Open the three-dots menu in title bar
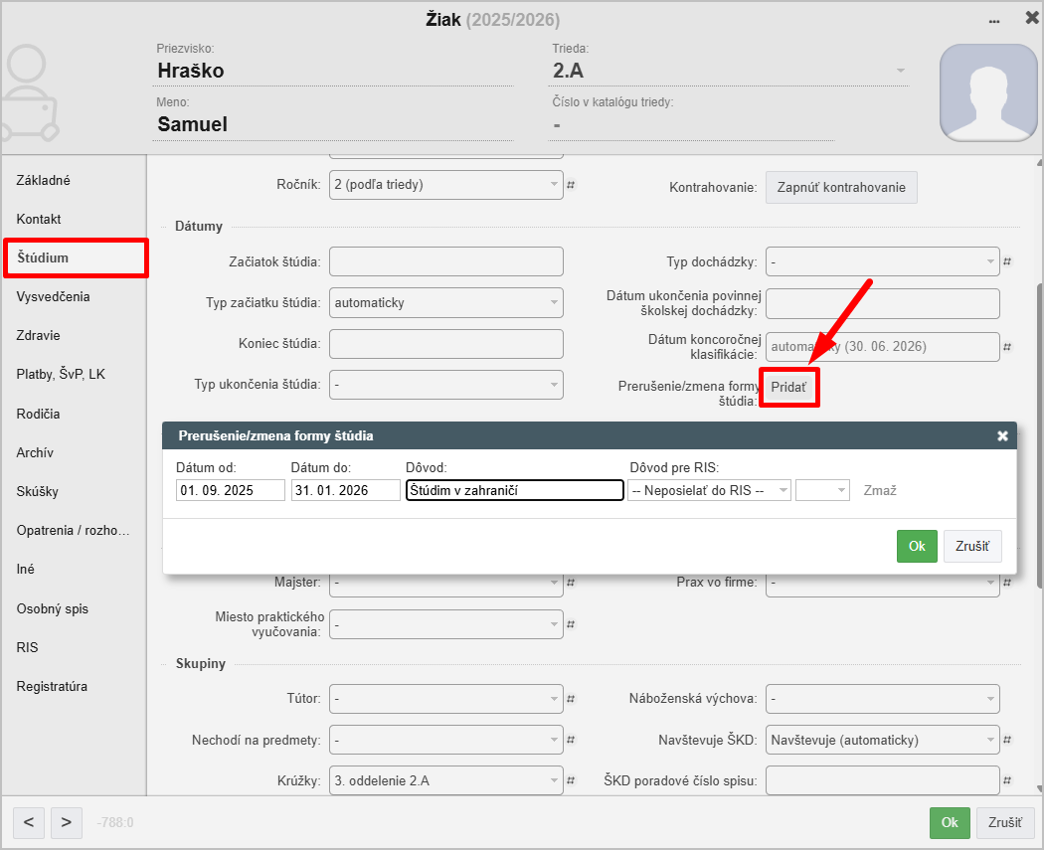The width and height of the screenshot is (1044, 850). click(993, 20)
